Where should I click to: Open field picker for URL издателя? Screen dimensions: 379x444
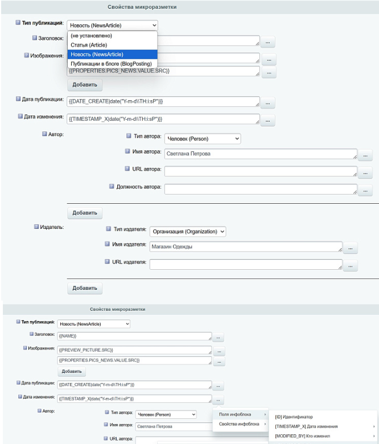point(350,266)
